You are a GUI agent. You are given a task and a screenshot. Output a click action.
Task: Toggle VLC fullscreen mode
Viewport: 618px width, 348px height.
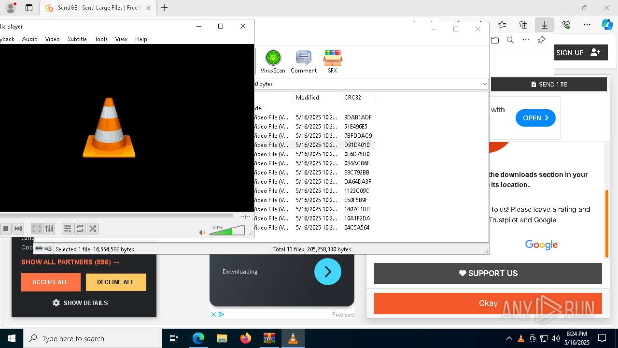tap(36, 229)
